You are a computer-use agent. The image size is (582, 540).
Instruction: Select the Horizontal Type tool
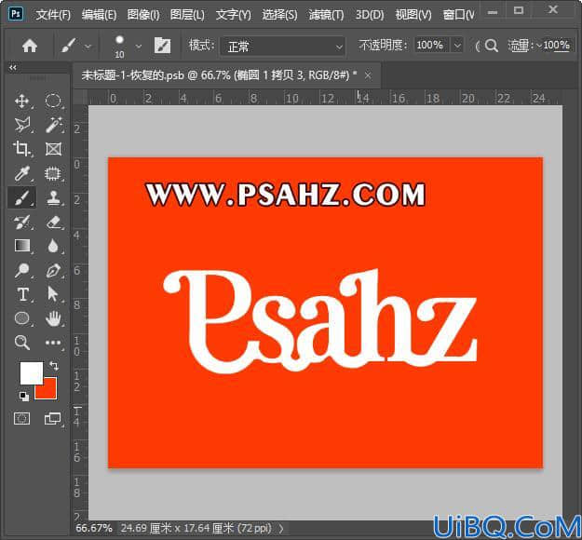point(22,294)
